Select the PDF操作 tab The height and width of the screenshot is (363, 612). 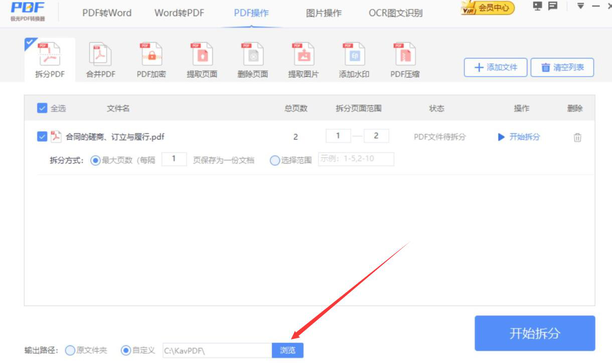pyautogui.click(x=251, y=13)
